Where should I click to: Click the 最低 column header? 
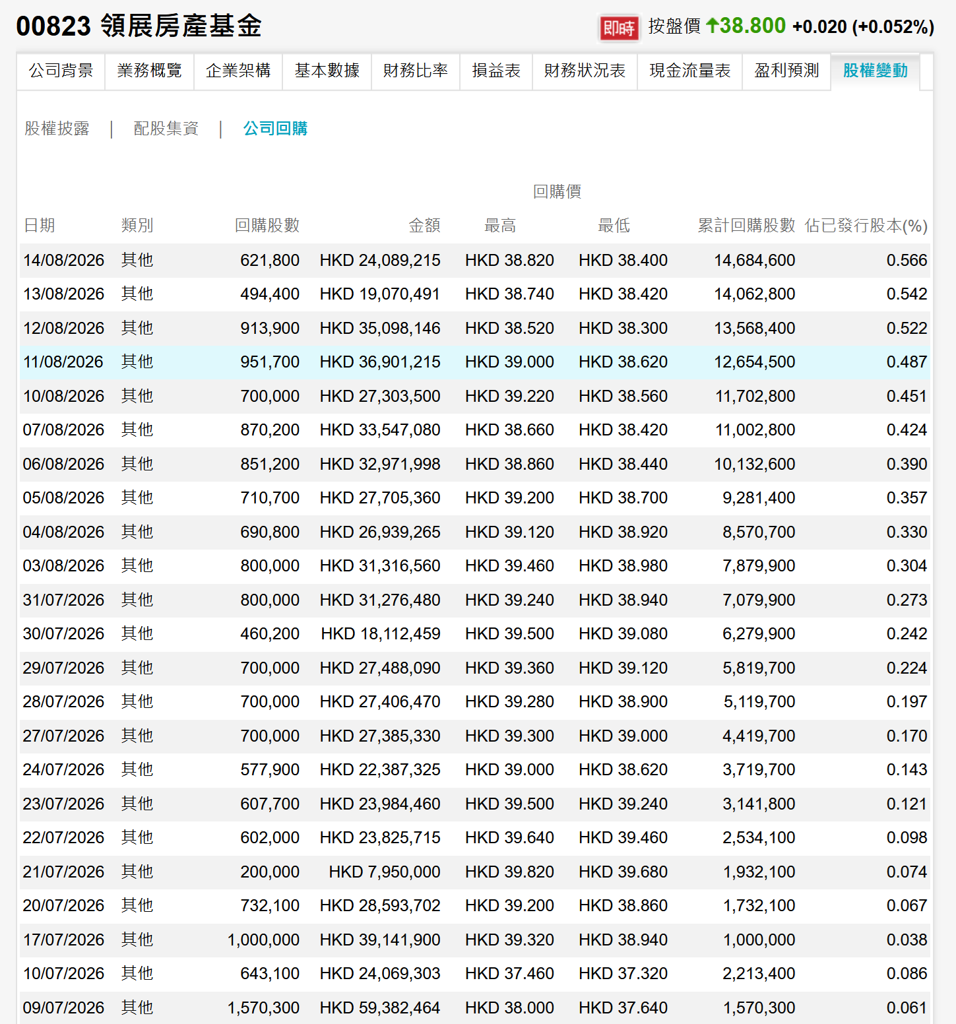point(614,226)
